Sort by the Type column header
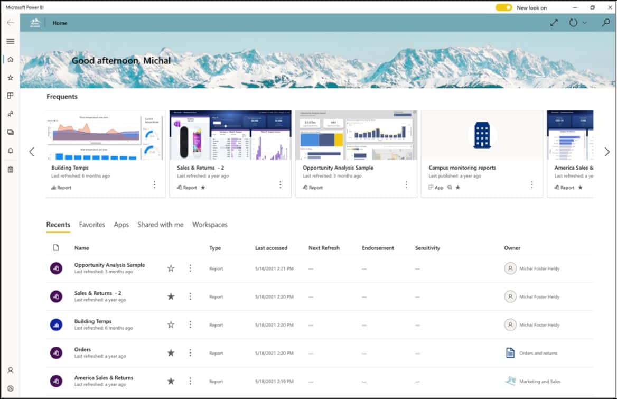This screenshot has height=399, width=617. (215, 248)
